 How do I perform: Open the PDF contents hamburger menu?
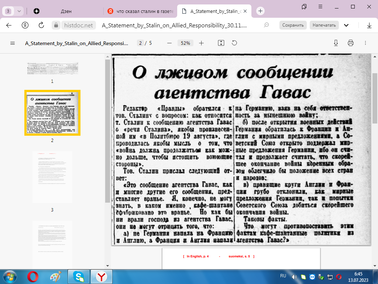13,43
